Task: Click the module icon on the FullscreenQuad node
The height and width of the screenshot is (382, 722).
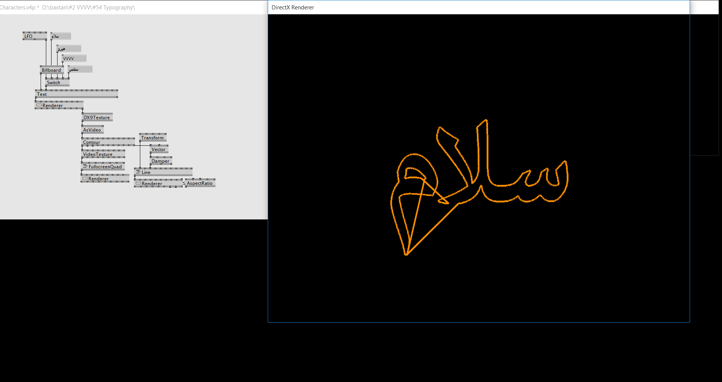Action: tap(85, 166)
